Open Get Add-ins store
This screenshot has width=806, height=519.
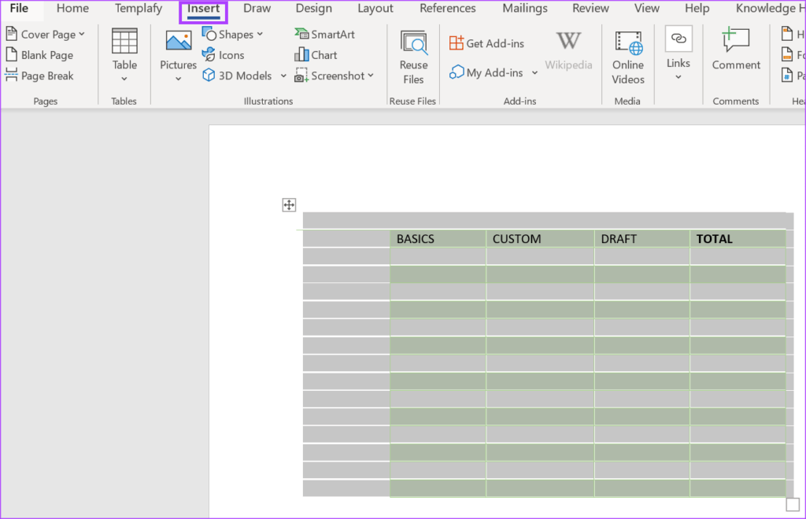point(486,43)
